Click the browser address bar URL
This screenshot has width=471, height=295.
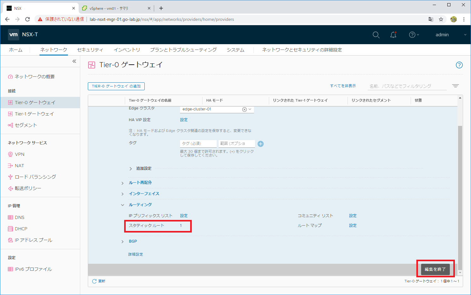tap(162, 19)
